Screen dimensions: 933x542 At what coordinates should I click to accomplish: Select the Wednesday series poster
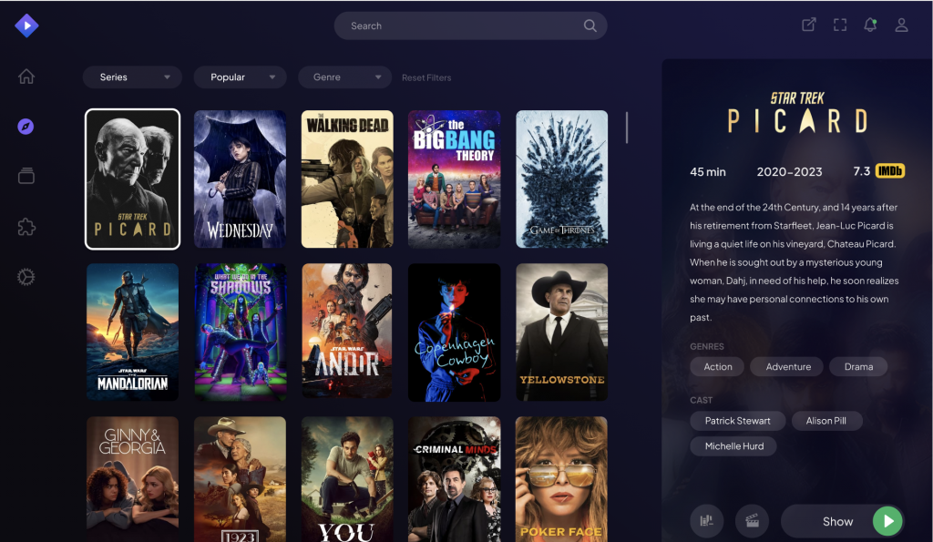point(240,179)
